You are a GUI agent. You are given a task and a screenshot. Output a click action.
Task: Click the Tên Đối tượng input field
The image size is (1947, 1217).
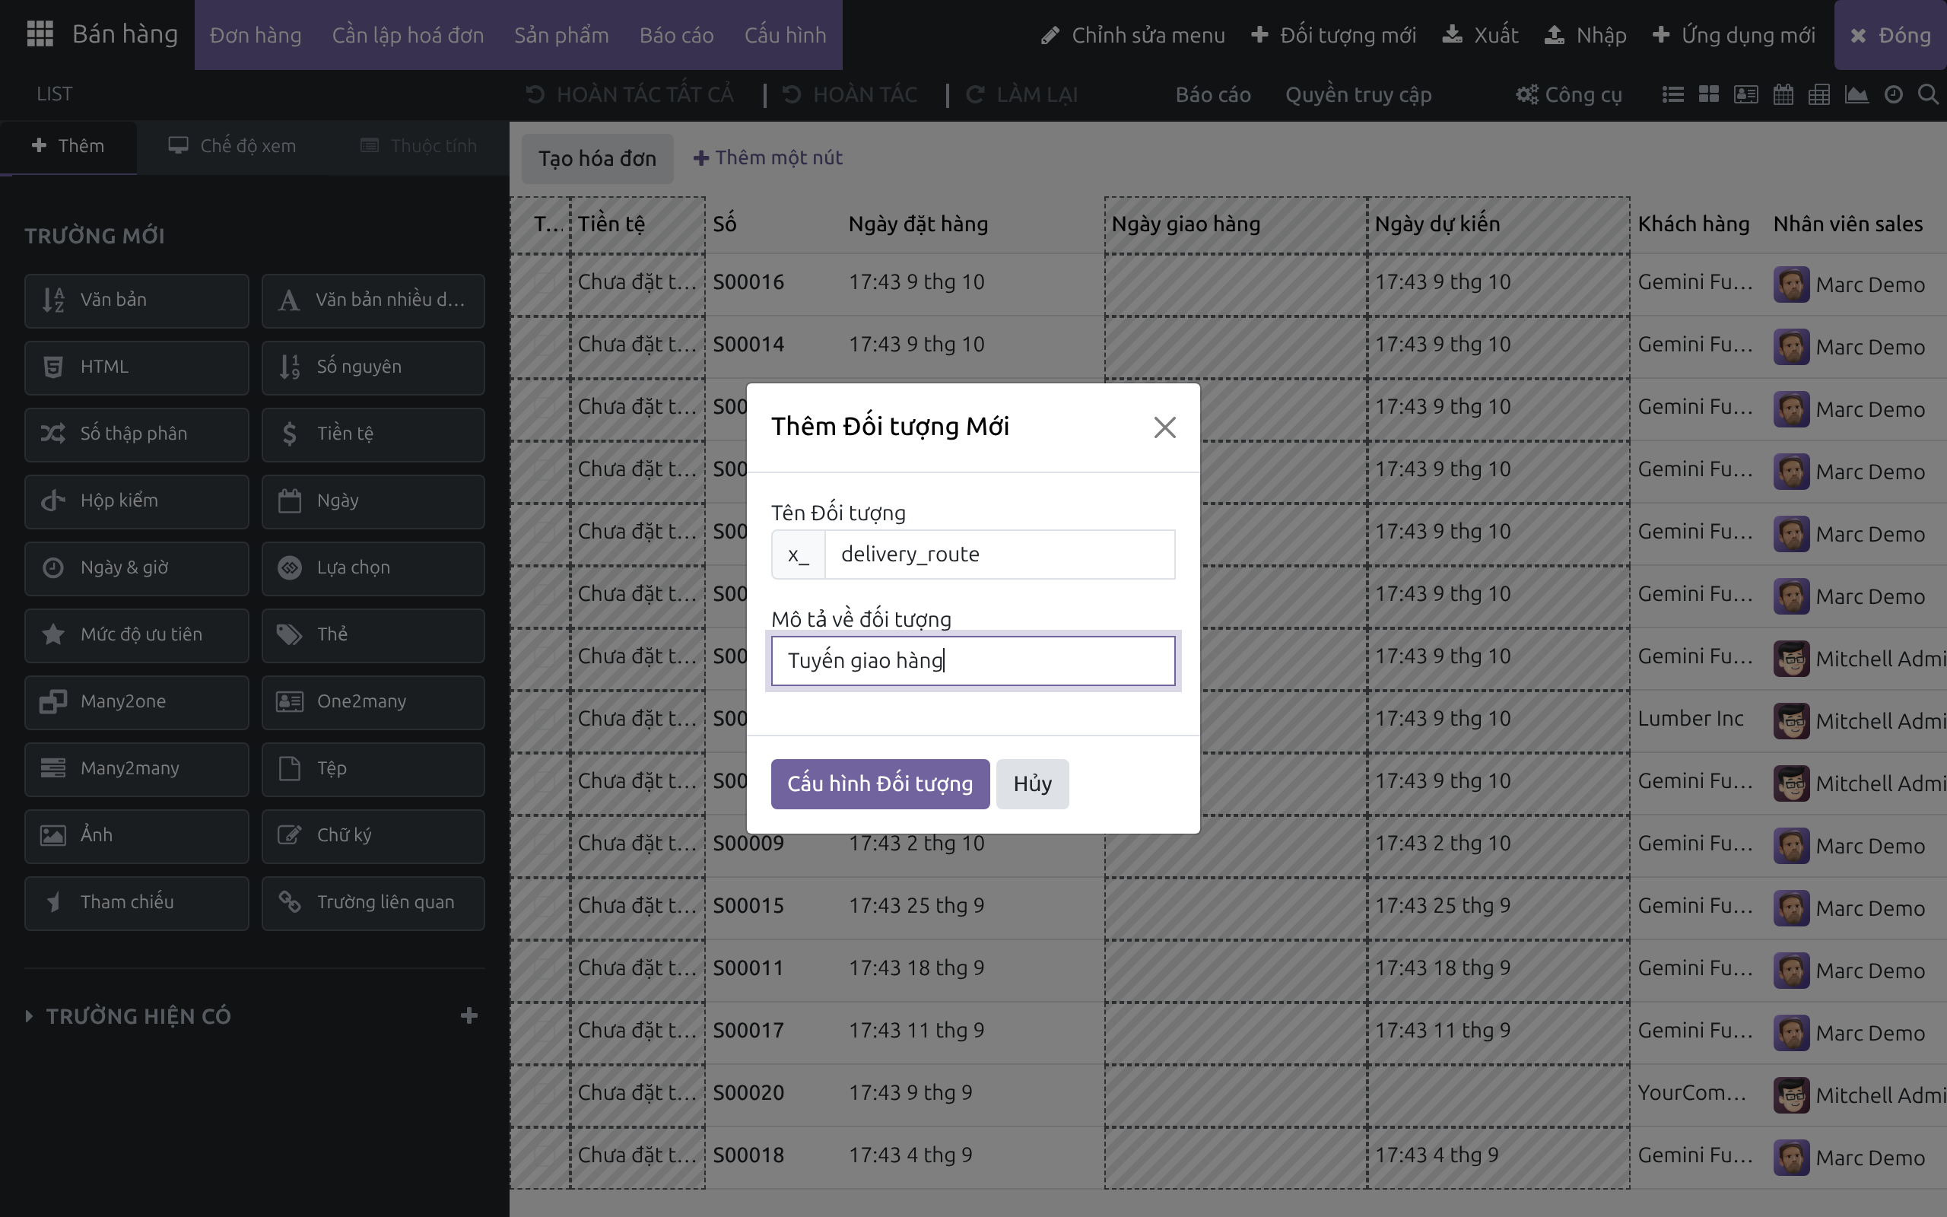click(x=999, y=554)
